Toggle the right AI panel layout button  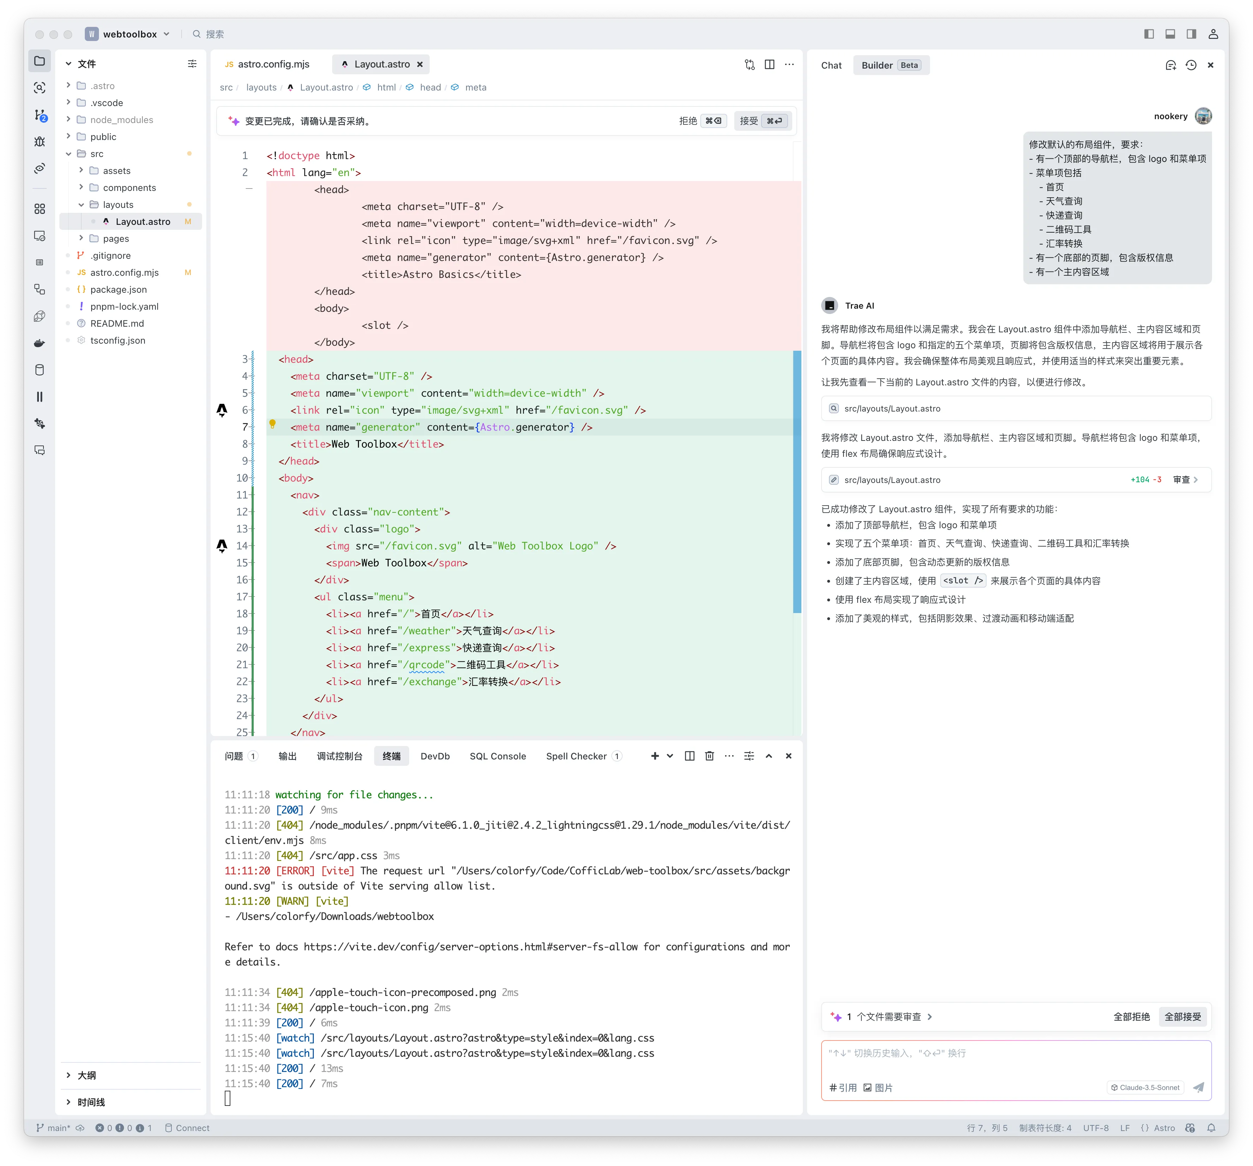tap(1191, 34)
